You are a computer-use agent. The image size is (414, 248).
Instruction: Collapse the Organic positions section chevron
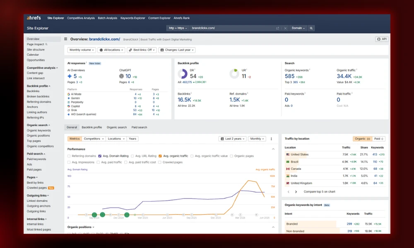(273, 227)
